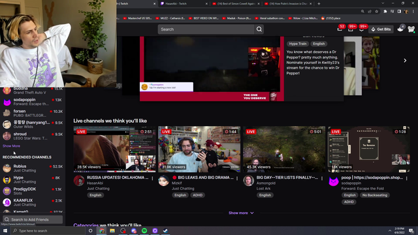
Task: Bookmark this page with the star icon
Action: [377, 12]
